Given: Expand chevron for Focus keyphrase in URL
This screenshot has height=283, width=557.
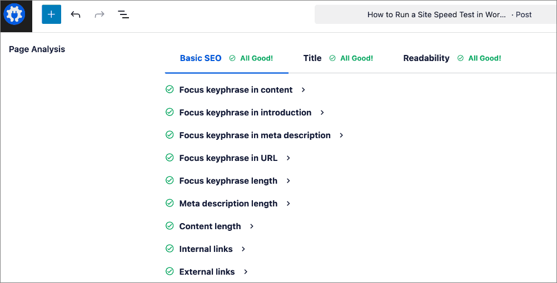Looking at the screenshot, I should (x=289, y=158).
